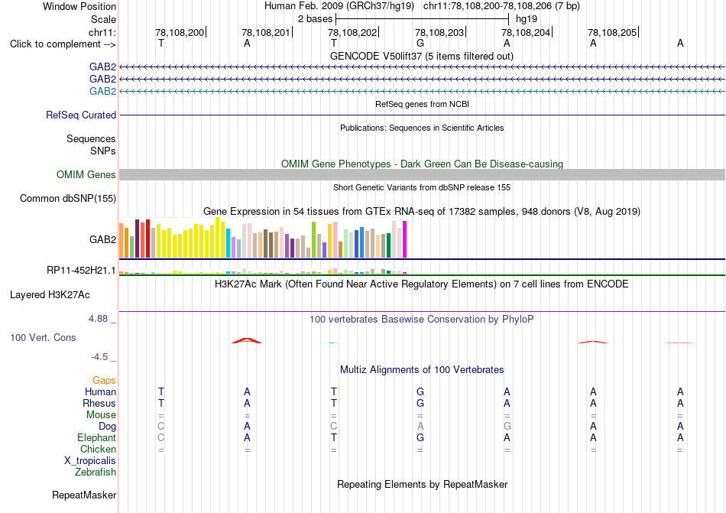Click the 78,108,204 position tick label
The image size is (726, 513).
click(526, 32)
